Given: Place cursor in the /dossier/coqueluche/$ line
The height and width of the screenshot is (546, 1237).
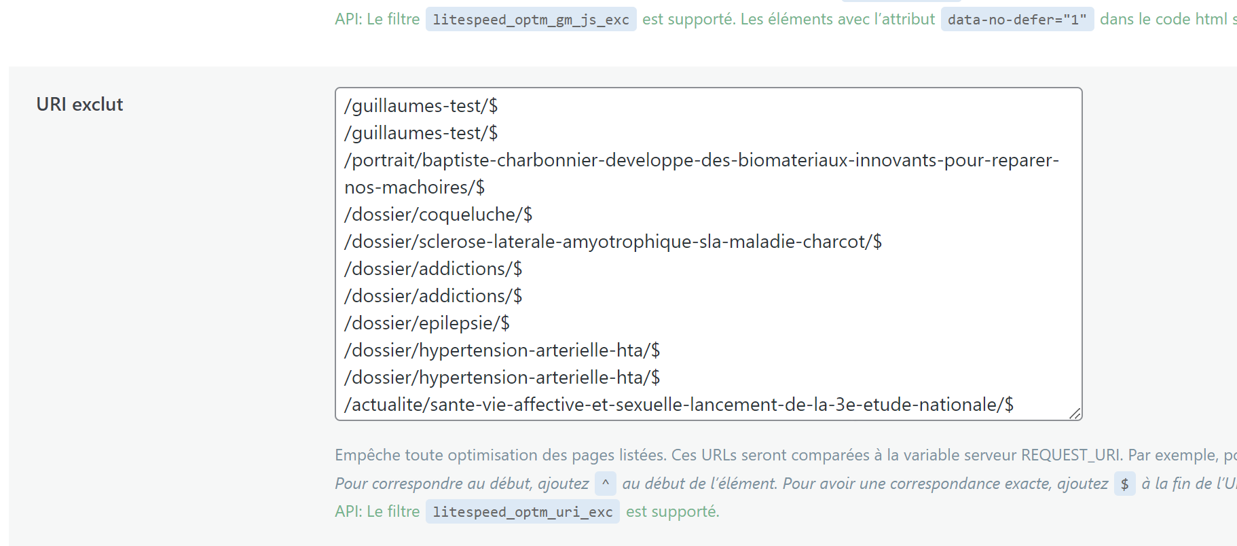Looking at the screenshot, I should click(x=438, y=215).
